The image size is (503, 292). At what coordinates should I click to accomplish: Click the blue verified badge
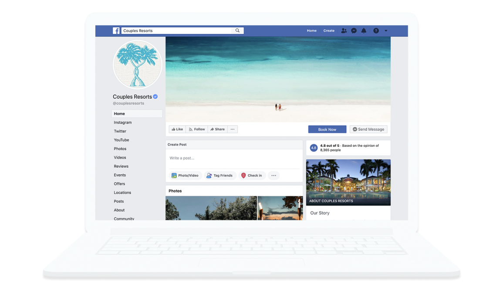point(155,96)
